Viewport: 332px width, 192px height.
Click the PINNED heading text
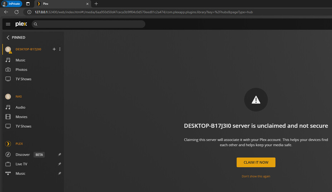point(19,37)
